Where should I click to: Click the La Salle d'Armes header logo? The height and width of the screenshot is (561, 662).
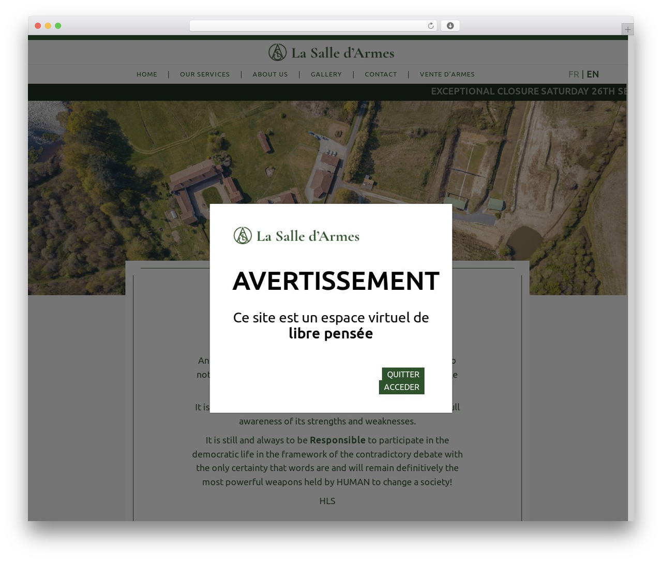pyautogui.click(x=331, y=52)
